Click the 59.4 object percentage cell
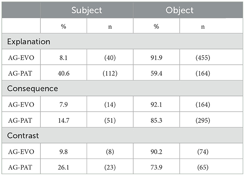 tap(157, 73)
